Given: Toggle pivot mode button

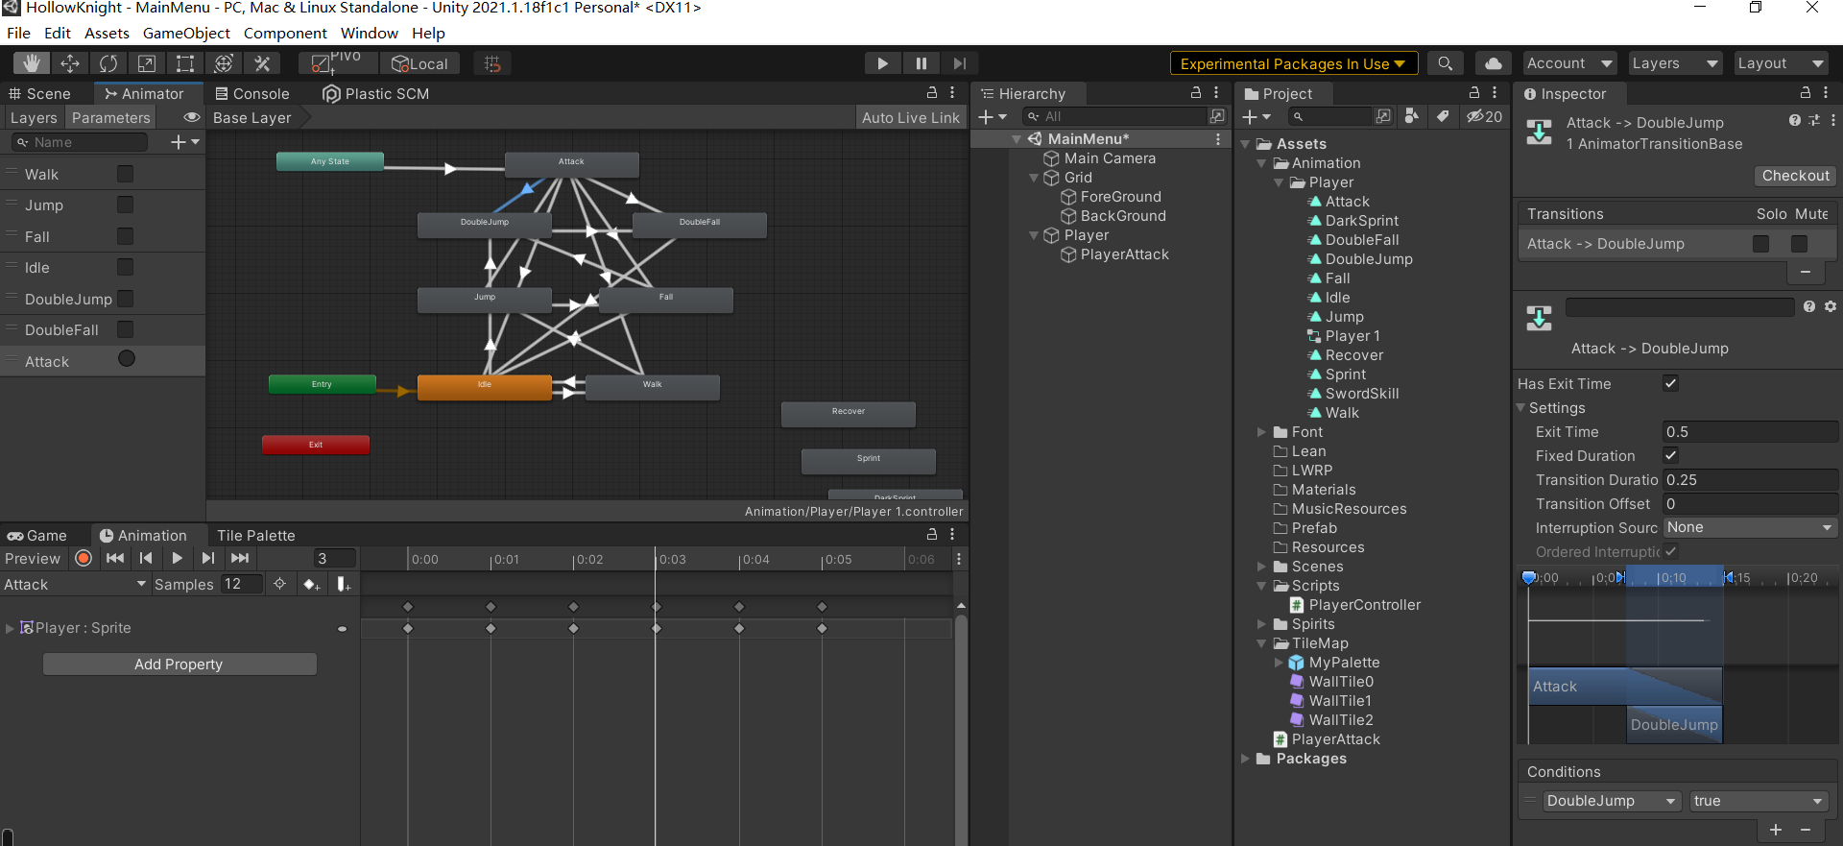Looking at the screenshot, I should (x=337, y=63).
